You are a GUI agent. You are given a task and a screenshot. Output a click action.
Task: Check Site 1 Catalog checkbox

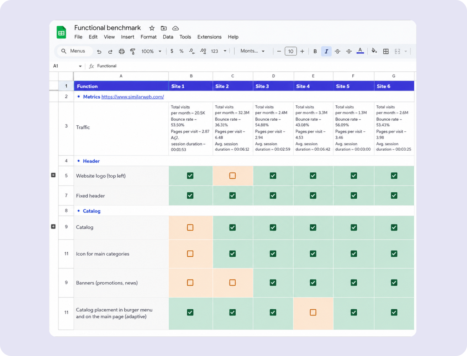pos(190,227)
